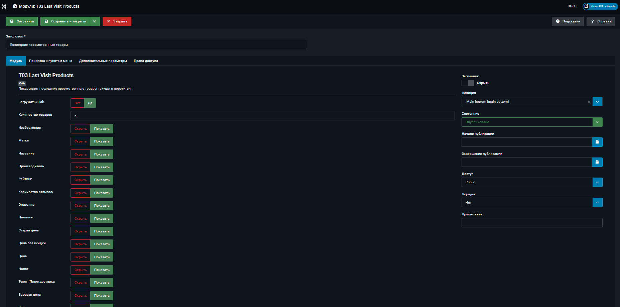This screenshot has width=620, height=307.
Task: Open Подсказки help tips button
Action: coord(568,21)
